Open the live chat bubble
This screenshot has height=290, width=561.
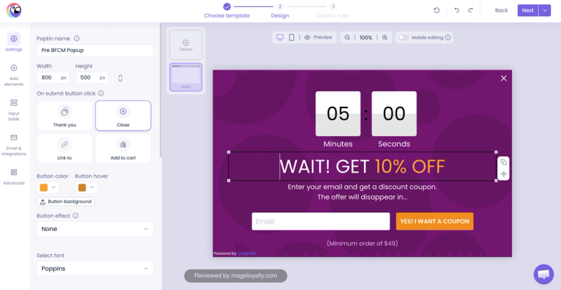point(543,275)
